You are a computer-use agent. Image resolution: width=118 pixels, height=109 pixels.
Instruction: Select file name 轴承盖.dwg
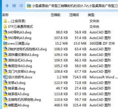point(16,88)
